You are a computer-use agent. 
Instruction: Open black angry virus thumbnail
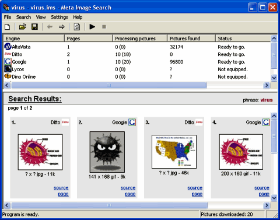pyautogui.click(x=107, y=152)
